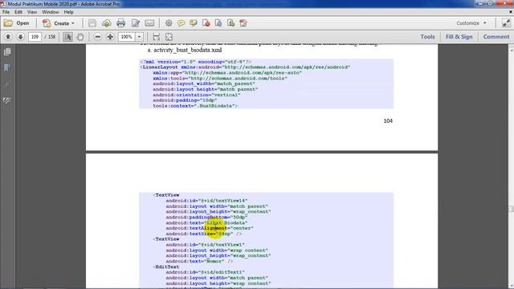This screenshot has width=514, height=289.
Task: Click the highlighted text="Lihat Biodata" line
Action: pos(206,223)
